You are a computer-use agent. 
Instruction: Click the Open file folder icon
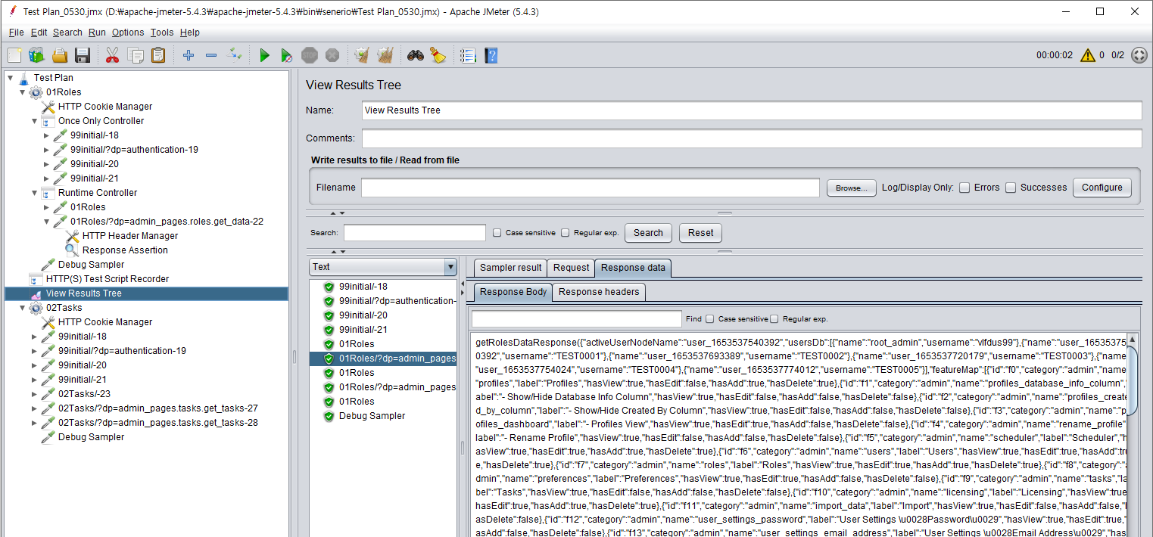60,55
